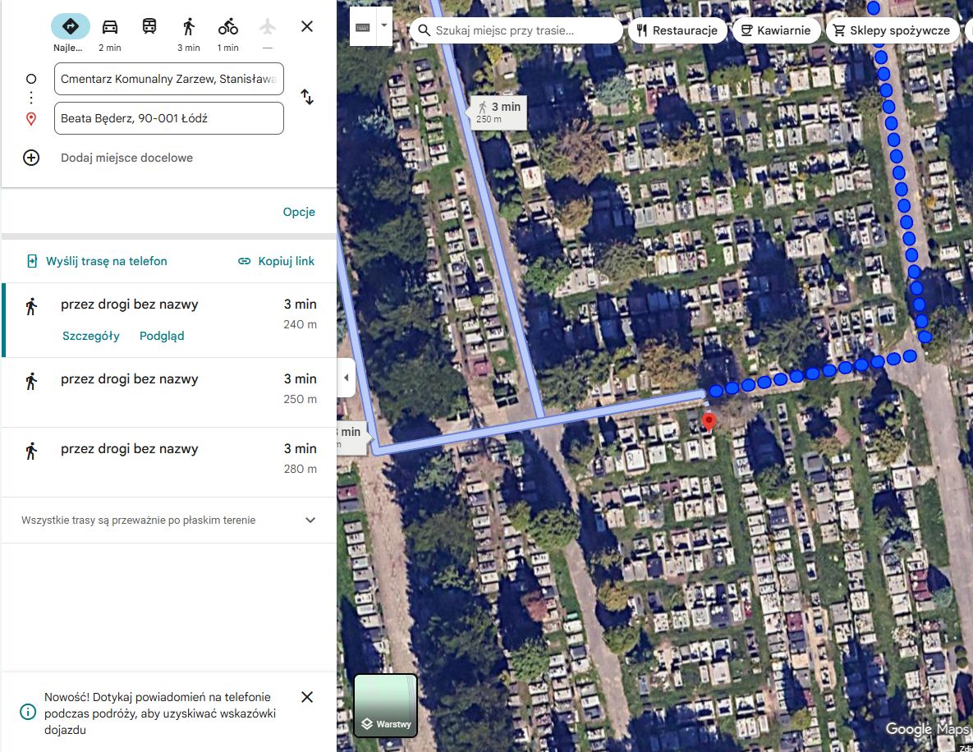The height and width of the screenshot is (752, 973).
Task: Open the keyboard input tools dropdown arrow
Action: click(x=384, y=26)
